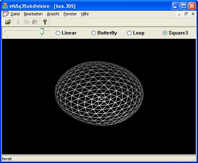Open the Fenster menu
Screen dimensions: 198x163
(70, 14)
